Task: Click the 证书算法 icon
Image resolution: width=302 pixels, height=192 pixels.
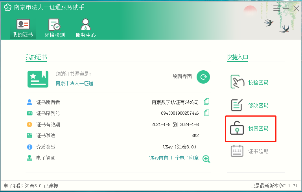Action: pyautogui.click(x=29, y=135)
